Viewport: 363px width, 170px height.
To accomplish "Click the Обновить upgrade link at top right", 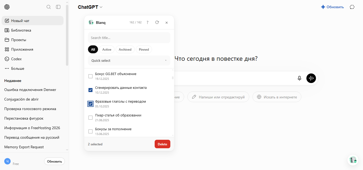I will pyautogui.click(x=332, y=7).
